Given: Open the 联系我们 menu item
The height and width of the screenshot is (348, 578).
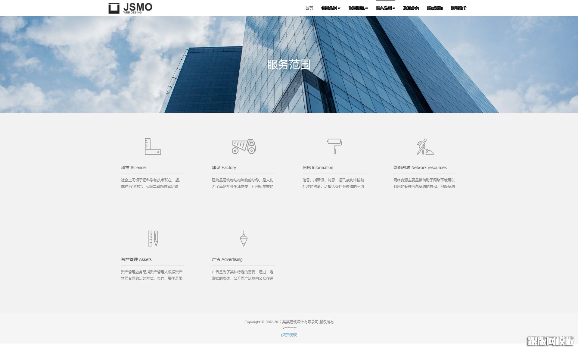Looking at the screenshot, I should pos(435,8).
